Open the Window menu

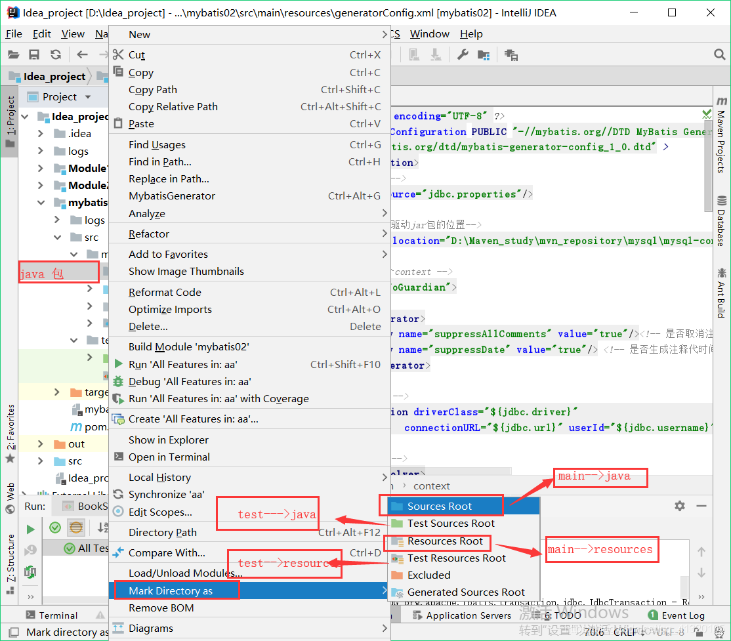point(429,34)
